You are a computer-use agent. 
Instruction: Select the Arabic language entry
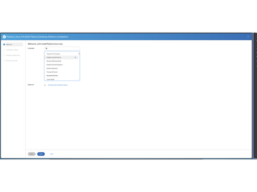pyautogui.click(x=62, y=79)
